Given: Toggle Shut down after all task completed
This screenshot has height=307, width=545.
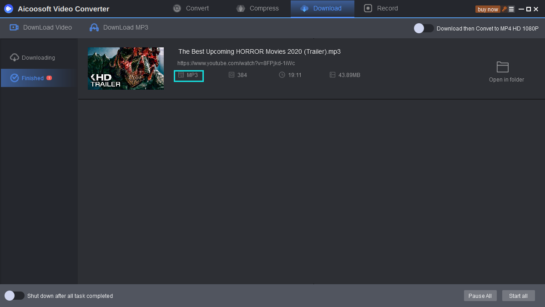Looking at the screenshot, I should 14,296.
